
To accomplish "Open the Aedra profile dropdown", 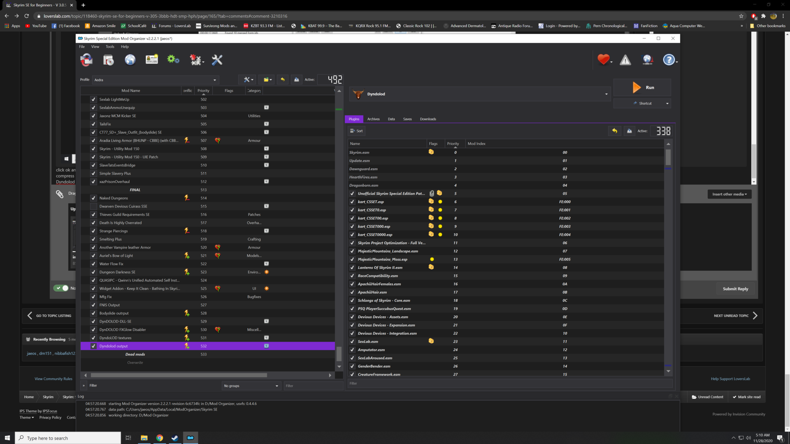I will click(156, 80).
